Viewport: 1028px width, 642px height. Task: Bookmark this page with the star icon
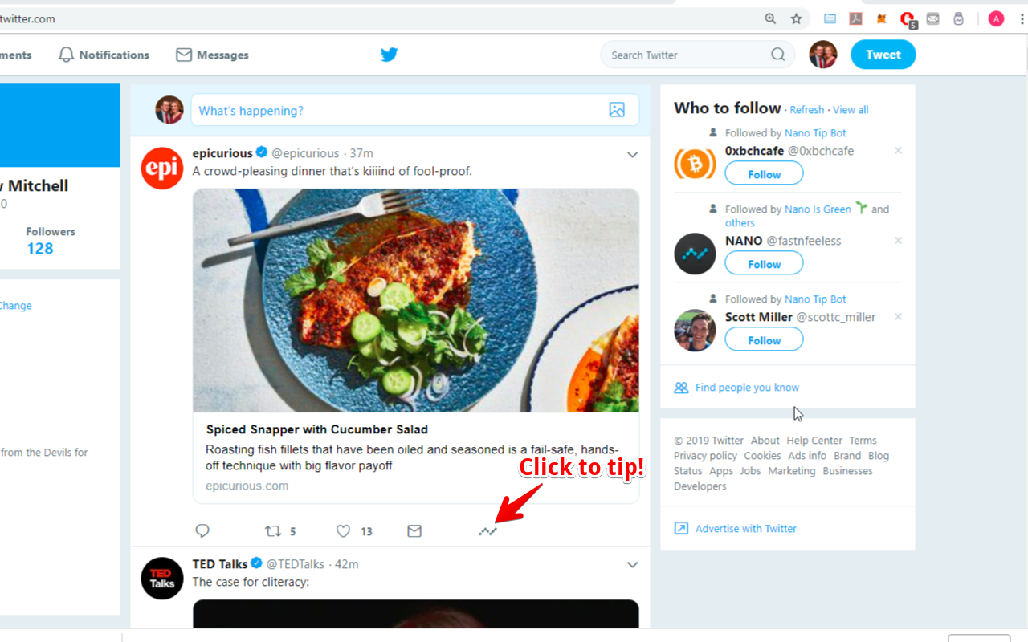(796, 18)
